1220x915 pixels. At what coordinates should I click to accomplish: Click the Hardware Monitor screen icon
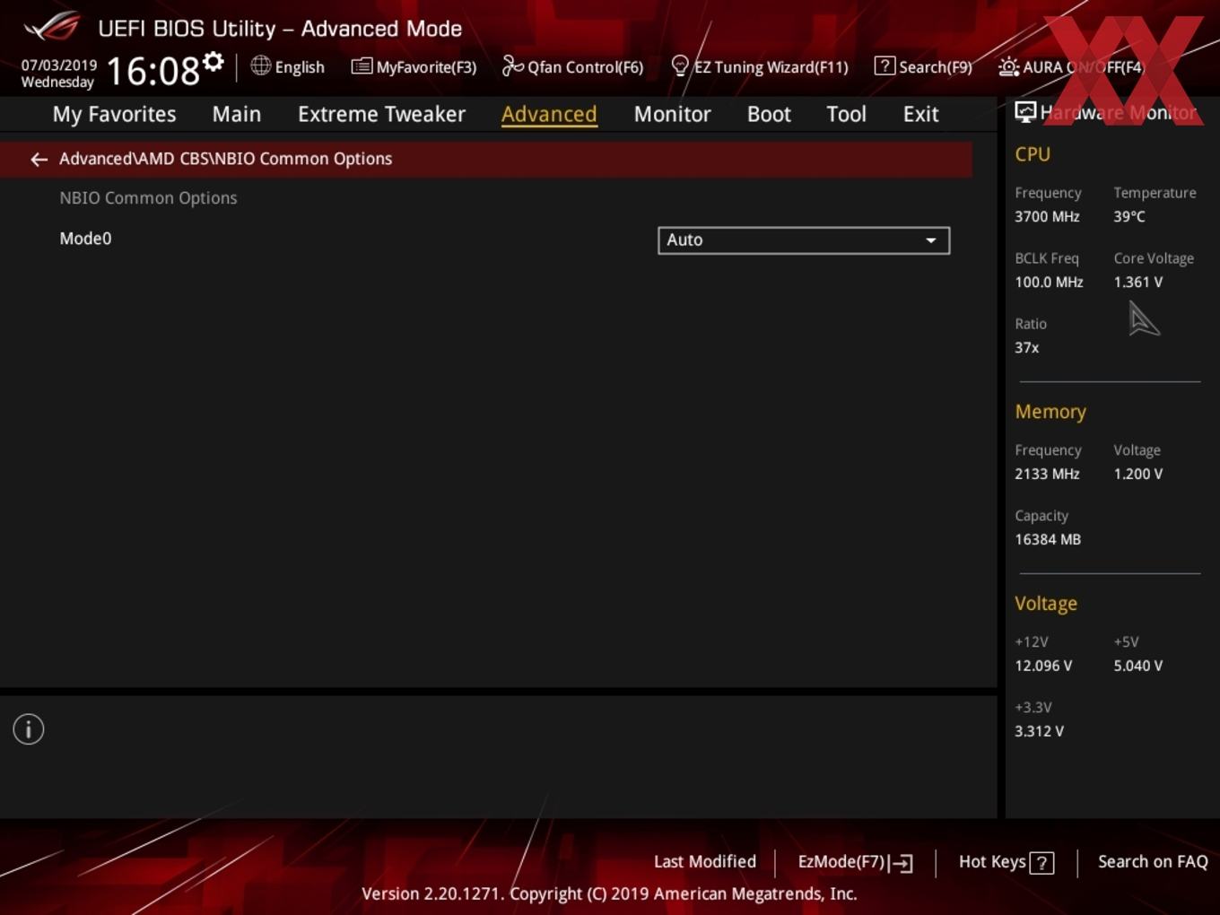(1025, 112)
